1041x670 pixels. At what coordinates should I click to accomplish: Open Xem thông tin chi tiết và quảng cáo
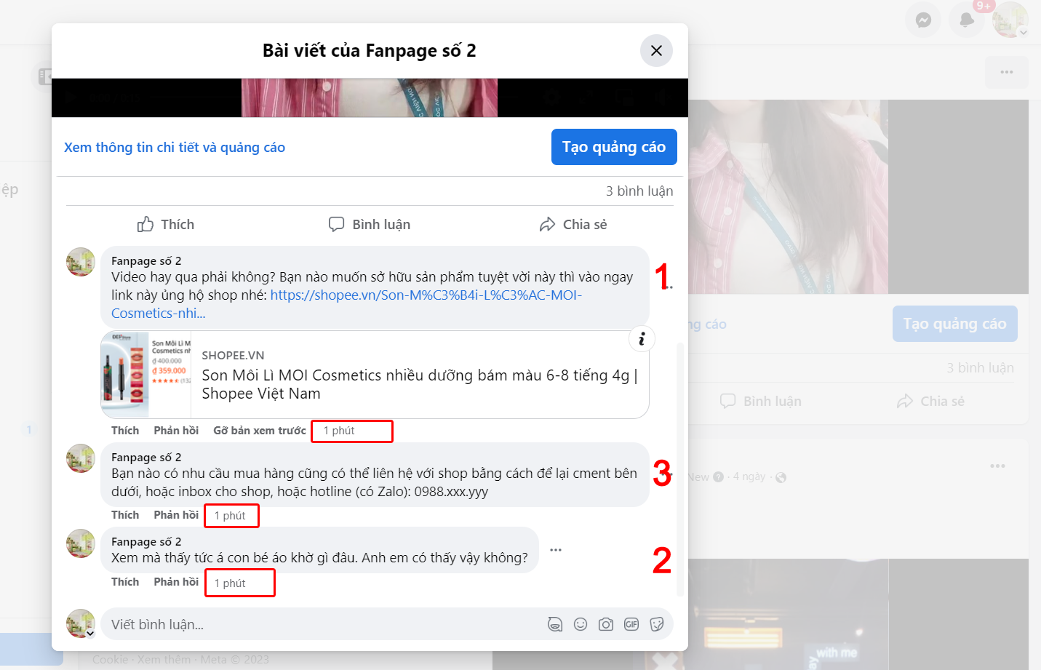pyautogui.click(x=175, y=148)
